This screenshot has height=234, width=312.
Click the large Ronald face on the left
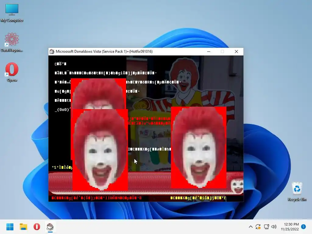pos(100,150)
